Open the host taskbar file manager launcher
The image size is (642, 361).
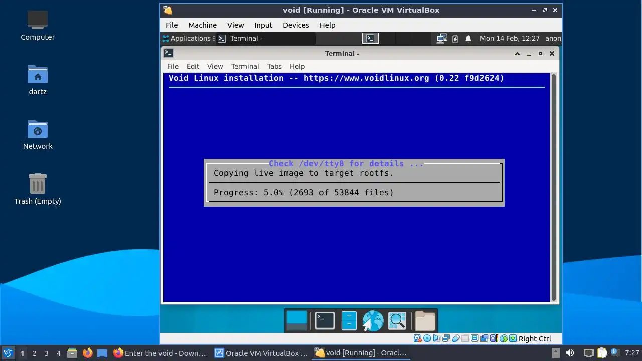click(72, 353)
